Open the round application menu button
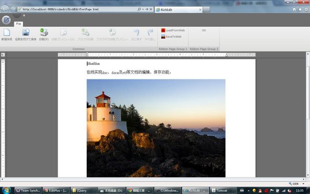Screen dimensions: 310x194 6,20
